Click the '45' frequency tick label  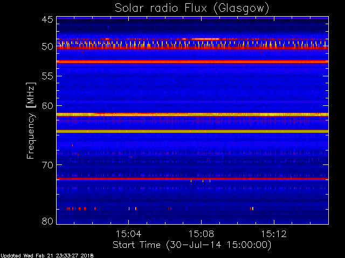click(47, 20)
